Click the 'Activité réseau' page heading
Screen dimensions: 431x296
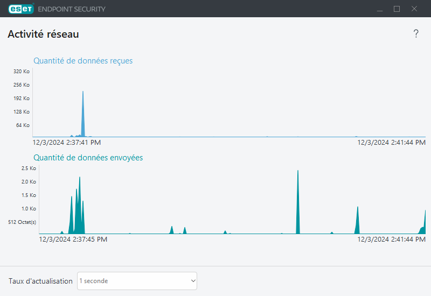(43, 34)
